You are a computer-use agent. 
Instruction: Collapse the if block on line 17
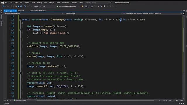[20, 30]
